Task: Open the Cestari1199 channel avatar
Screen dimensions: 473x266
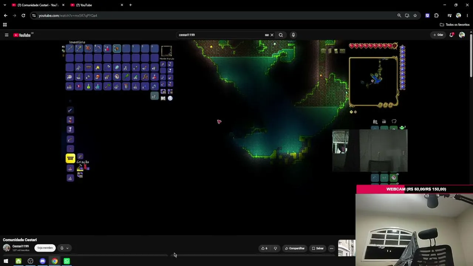Action: click(6, 248)
